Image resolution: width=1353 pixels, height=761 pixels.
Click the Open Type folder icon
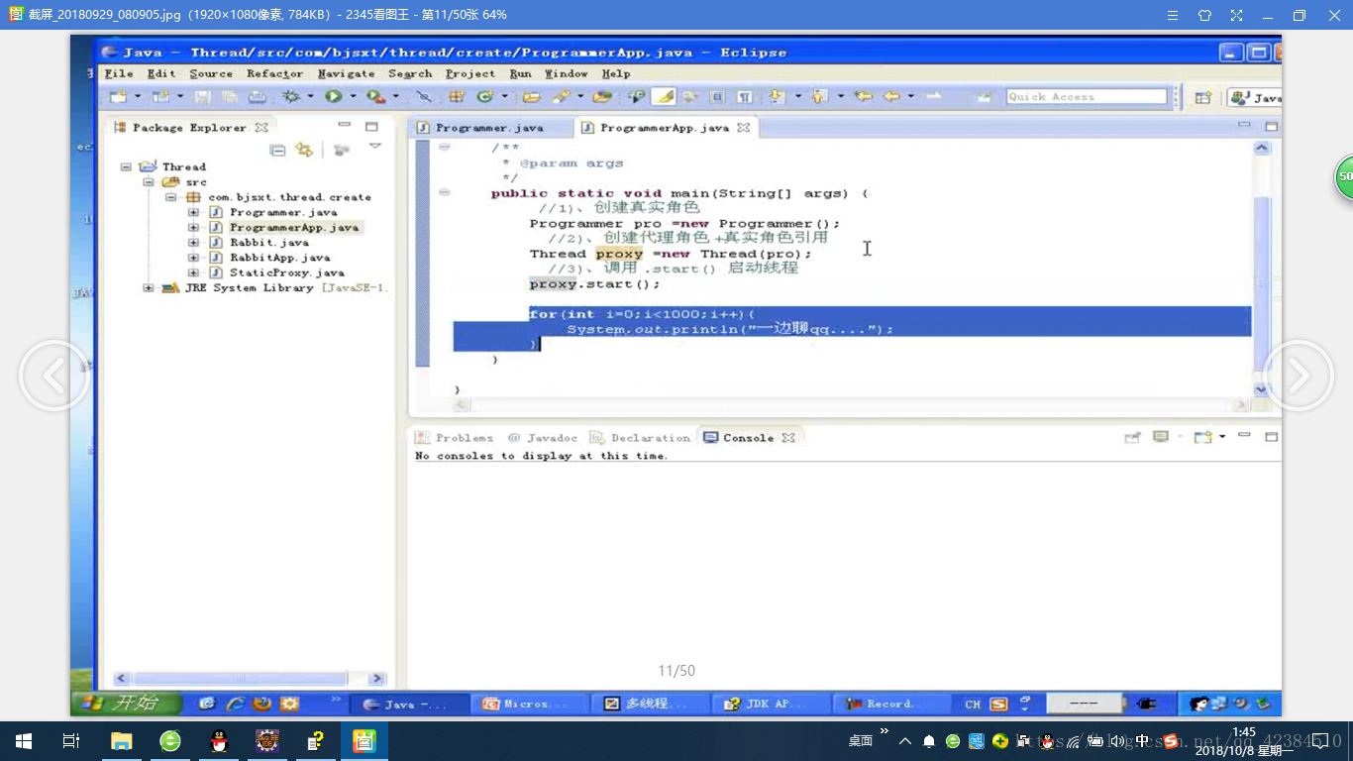pos(532,96)
